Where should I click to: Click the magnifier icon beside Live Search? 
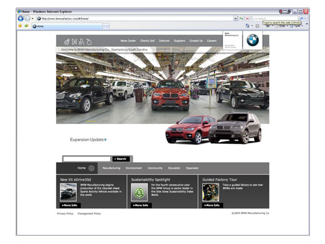(x=301, y=19)
